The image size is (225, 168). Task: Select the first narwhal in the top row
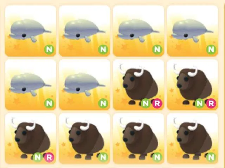tap(31, 31)
